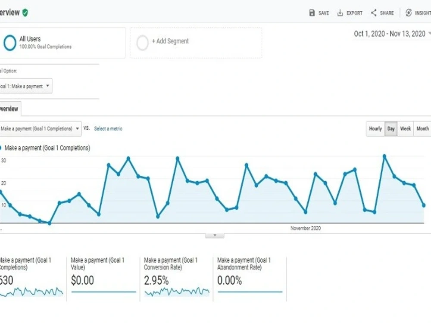This screenshot has height=323, width=431.
Task: Click the empty Add Segment circle
Action: pyautogui.click(x=142, y=43)
